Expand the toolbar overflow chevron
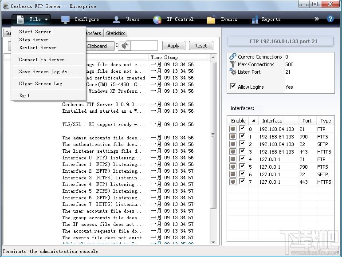342x257 pixels. [316, 19]
